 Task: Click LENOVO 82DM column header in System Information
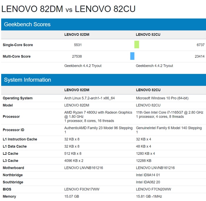coord(77,90)
